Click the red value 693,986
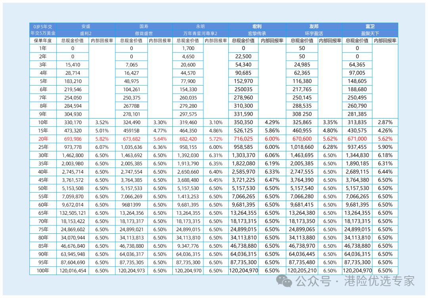Screen dimensions: 428x298 pos(73,139)
